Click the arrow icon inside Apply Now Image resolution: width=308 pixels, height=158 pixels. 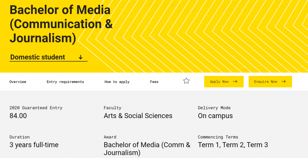point(235,82)
